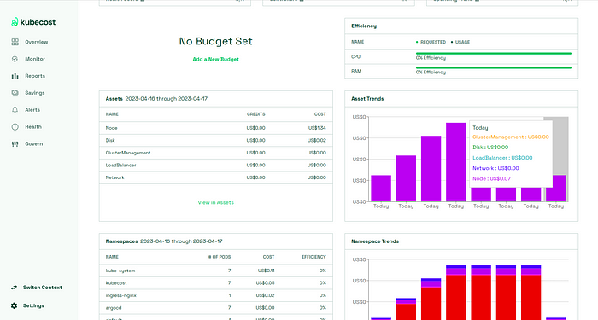Select the ingress-nginx namespace row

(216, 295)
